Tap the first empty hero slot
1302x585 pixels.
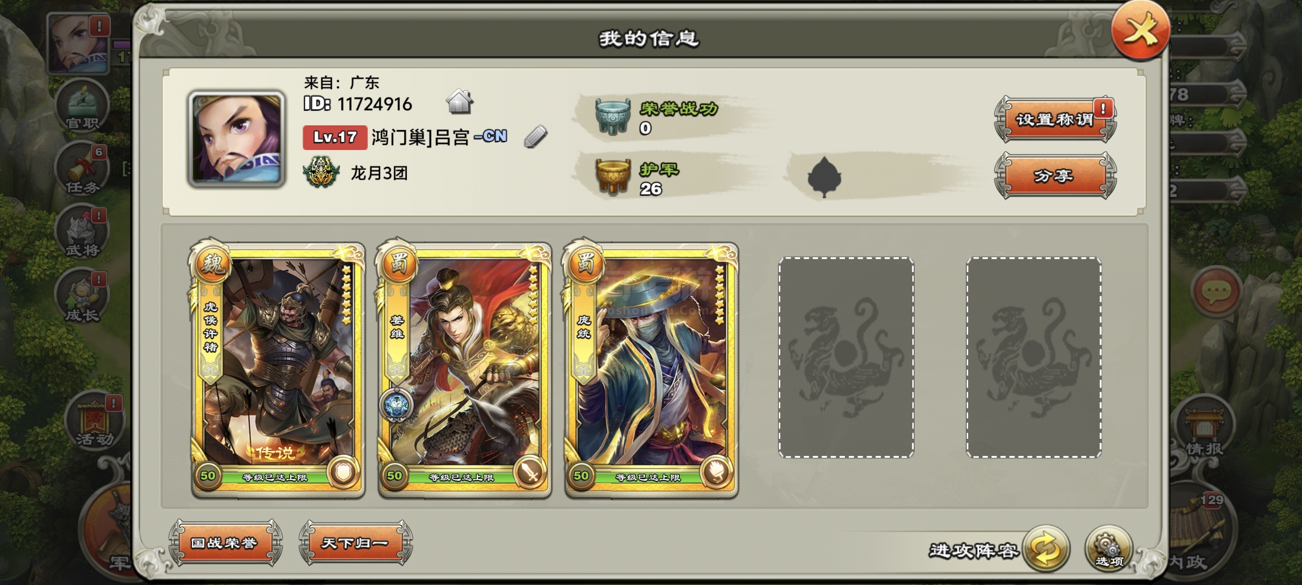point(845,357)
